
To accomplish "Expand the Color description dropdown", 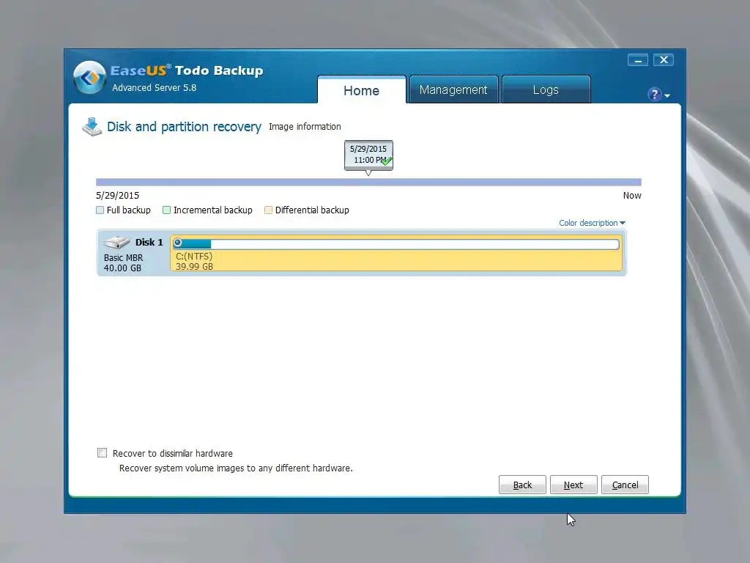I will point(592,223).
